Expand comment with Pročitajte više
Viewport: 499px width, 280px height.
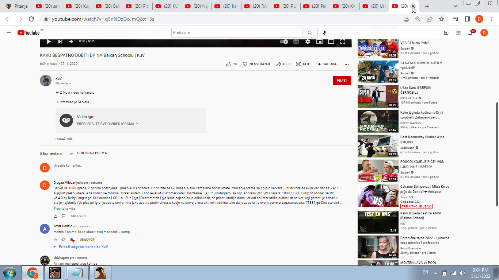[64, 208]
